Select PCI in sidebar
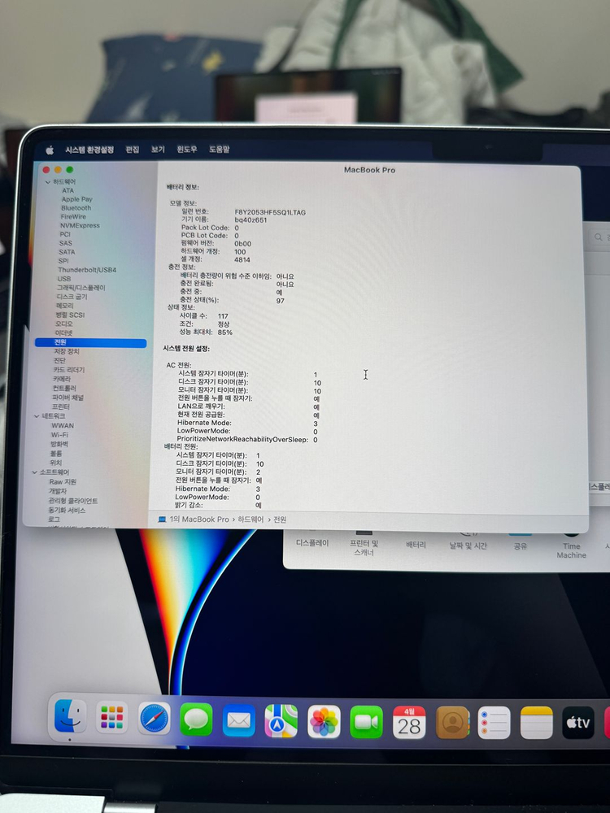The width and height of the screenshot is (610, 813). point(65,234)
